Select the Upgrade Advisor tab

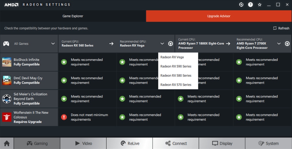(x=219, y=16)
